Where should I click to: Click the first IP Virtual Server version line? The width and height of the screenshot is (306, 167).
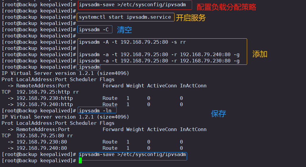[x=65, y=73]
